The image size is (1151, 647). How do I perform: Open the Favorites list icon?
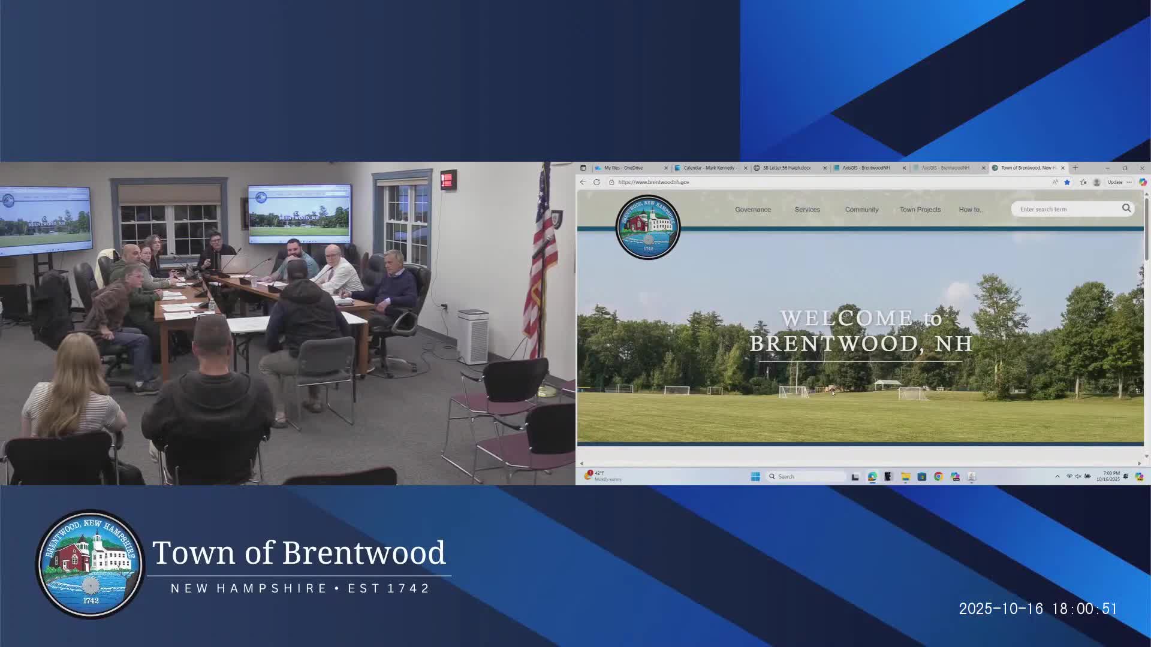pos(1083,182)
